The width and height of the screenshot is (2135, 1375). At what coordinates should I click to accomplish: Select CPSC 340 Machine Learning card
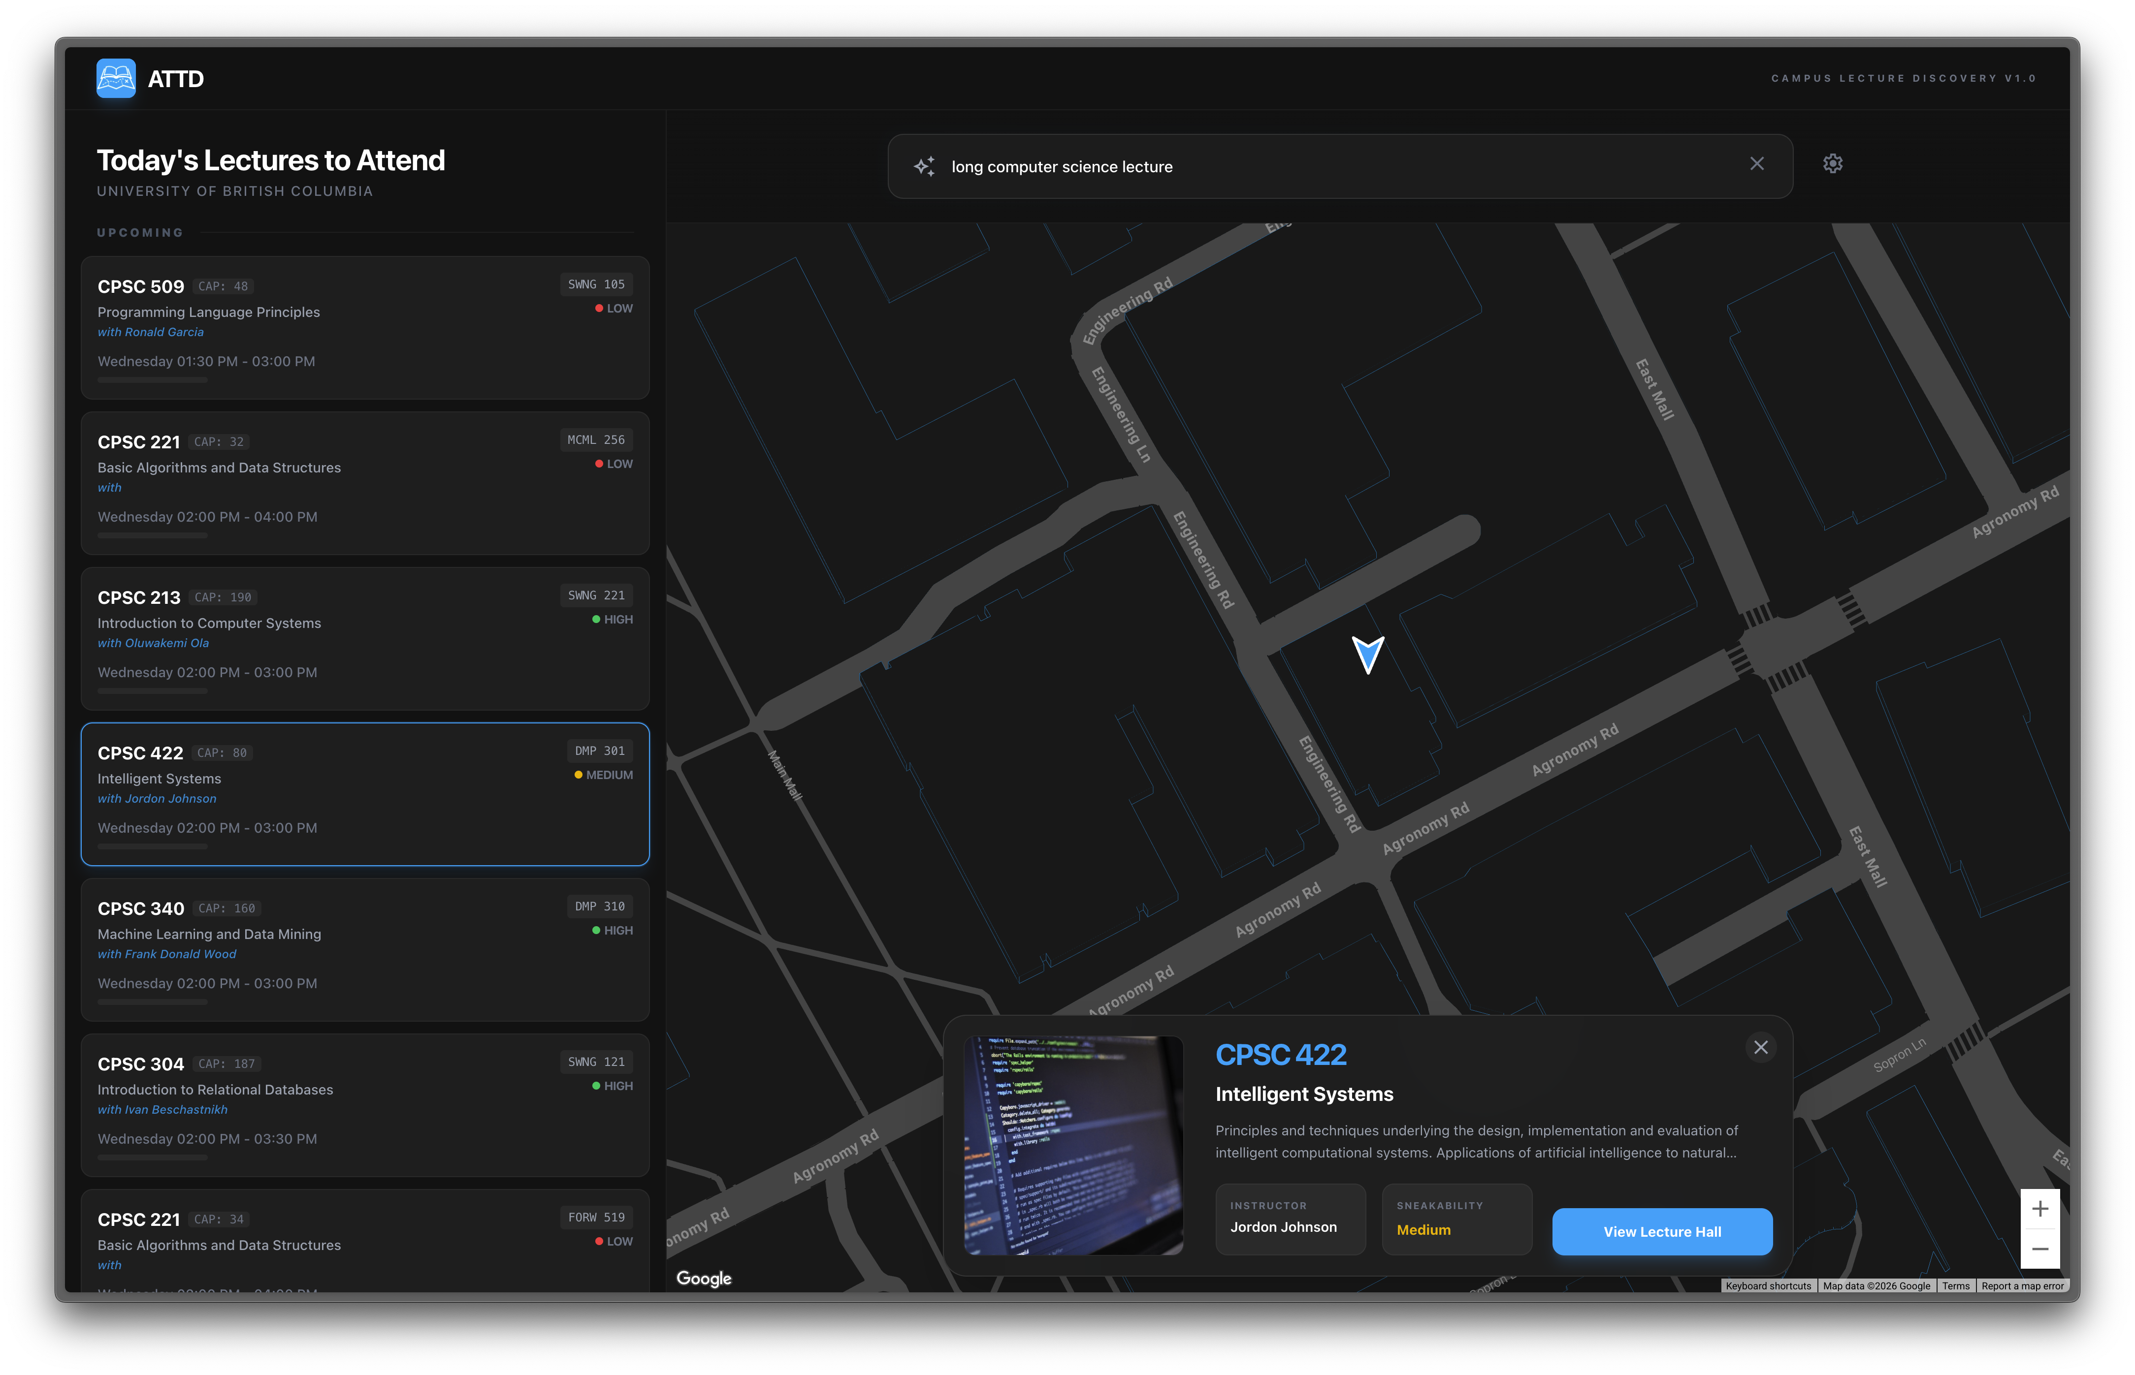click(364, 949)
